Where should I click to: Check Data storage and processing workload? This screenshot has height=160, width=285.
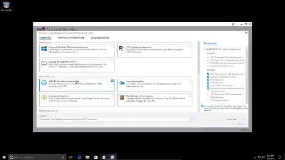(190, 96)
